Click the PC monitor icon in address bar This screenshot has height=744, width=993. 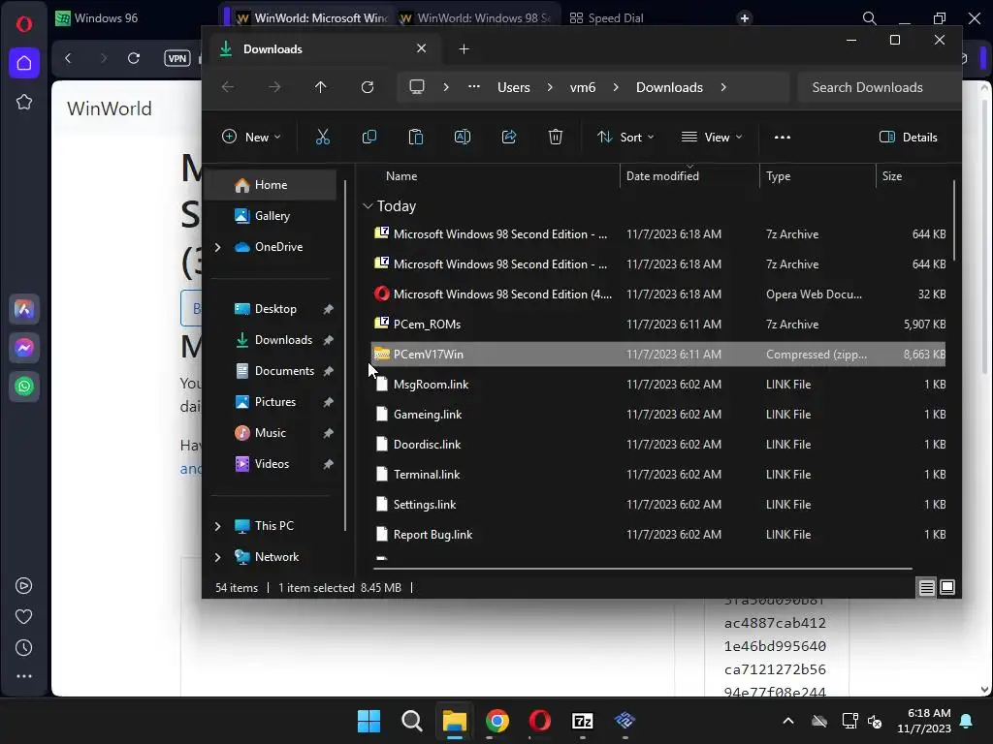tap(417, 87)
